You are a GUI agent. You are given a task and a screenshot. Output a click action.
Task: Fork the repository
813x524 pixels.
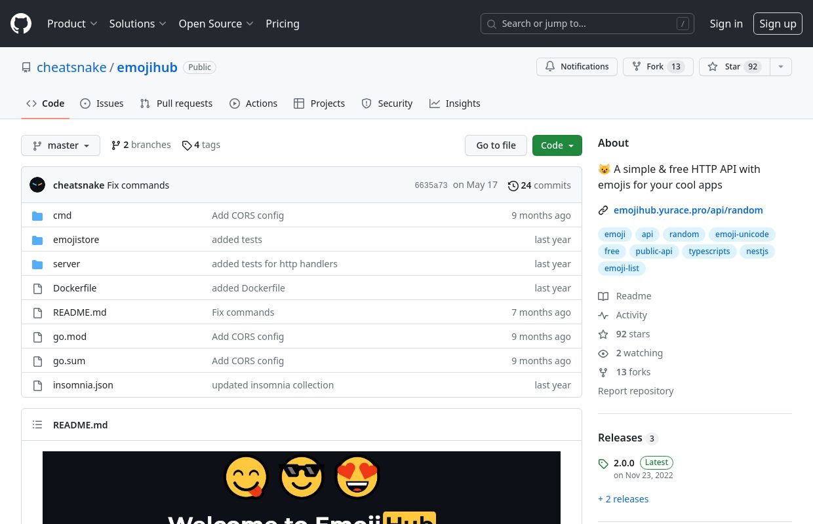point(658,67)
